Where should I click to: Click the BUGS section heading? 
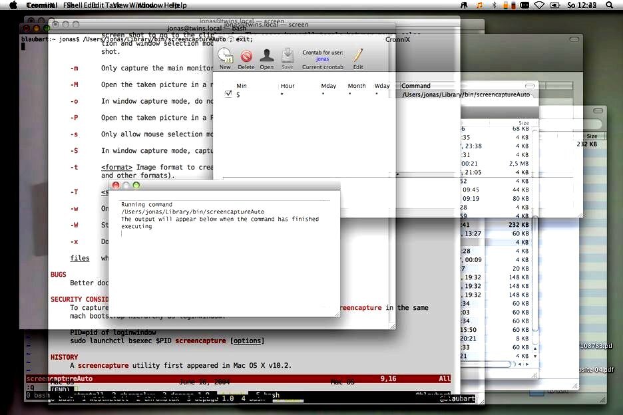[x=59, y=275]
